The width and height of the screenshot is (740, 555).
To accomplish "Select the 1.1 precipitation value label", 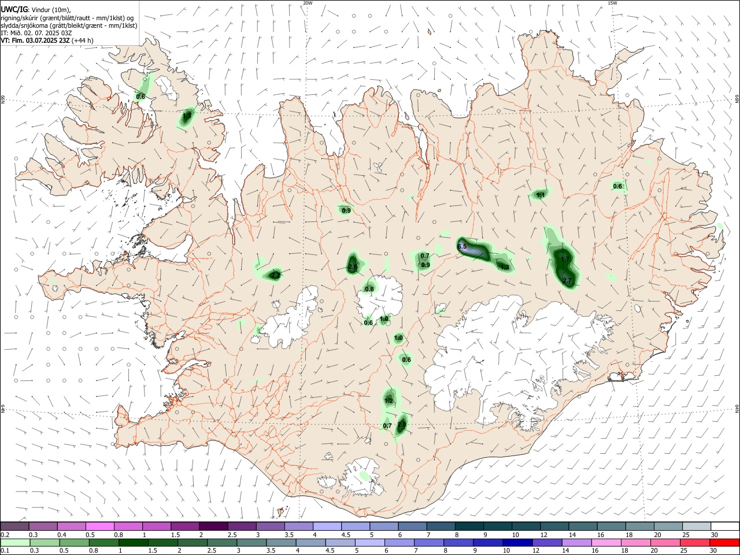I will pyautogui.click(x=541, y=195).
